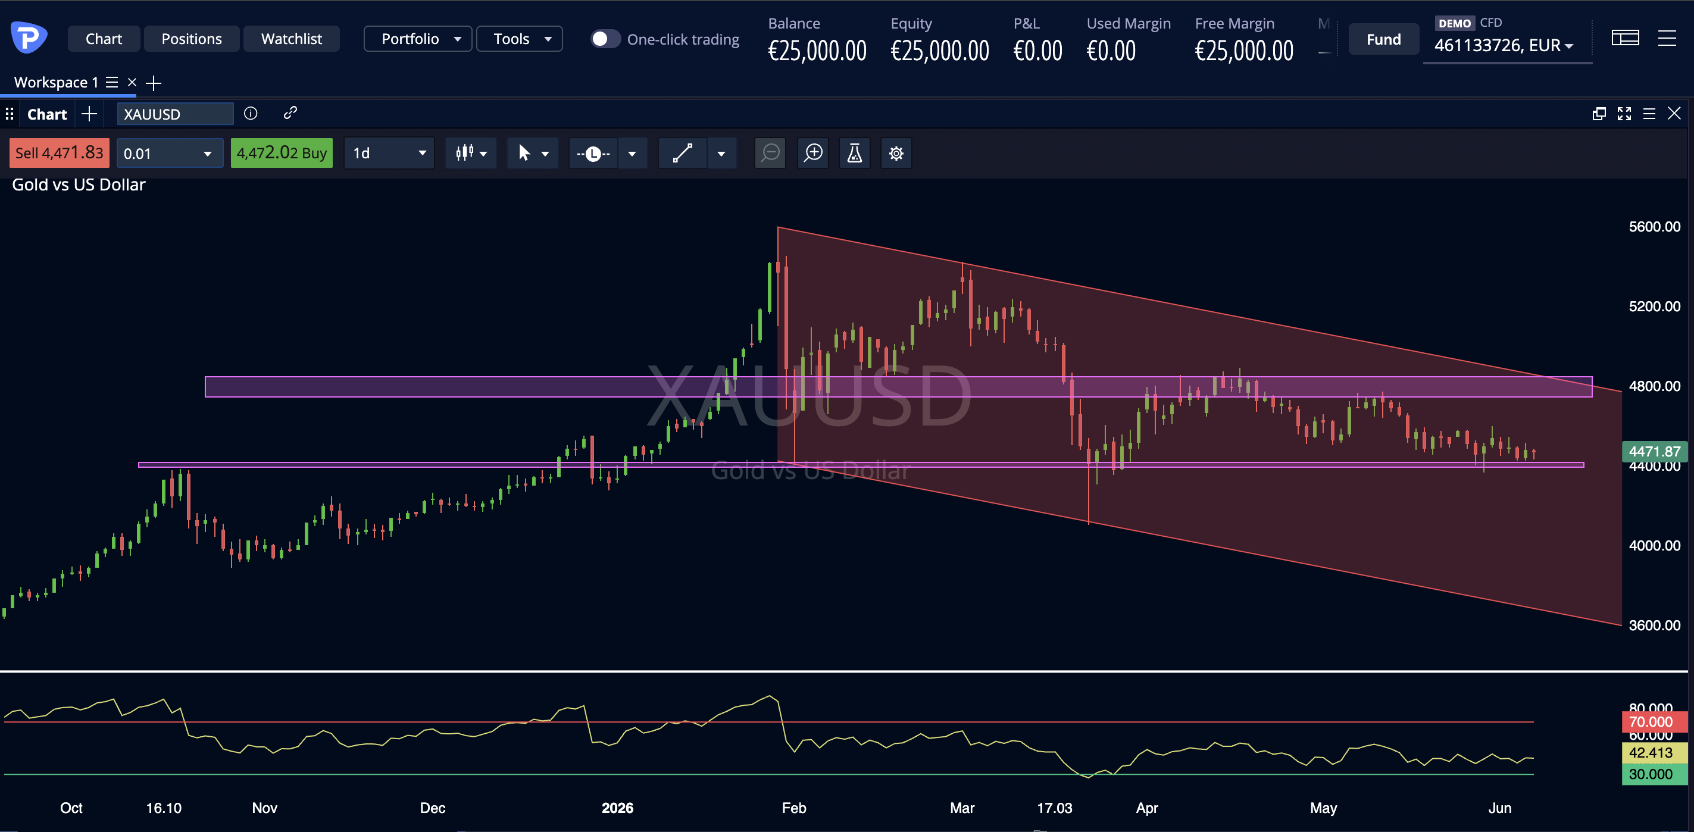Click the symbol info icon
Image resolution: width=1694 pixels, height=832 pixels.
click(x=251, y=113)
